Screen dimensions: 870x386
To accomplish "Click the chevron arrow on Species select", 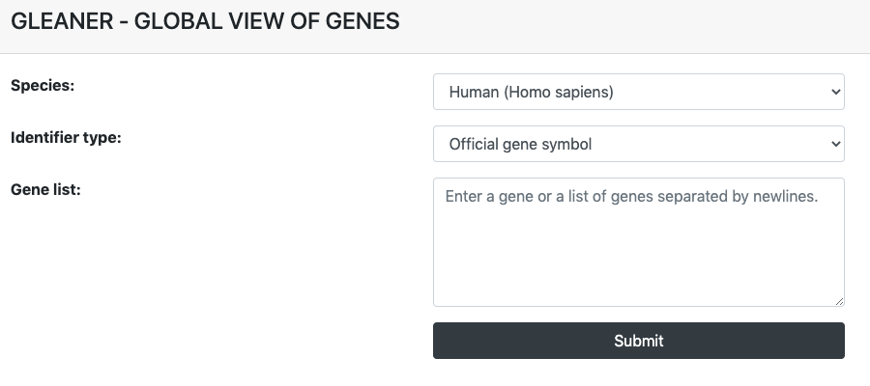I will (835, 92).
